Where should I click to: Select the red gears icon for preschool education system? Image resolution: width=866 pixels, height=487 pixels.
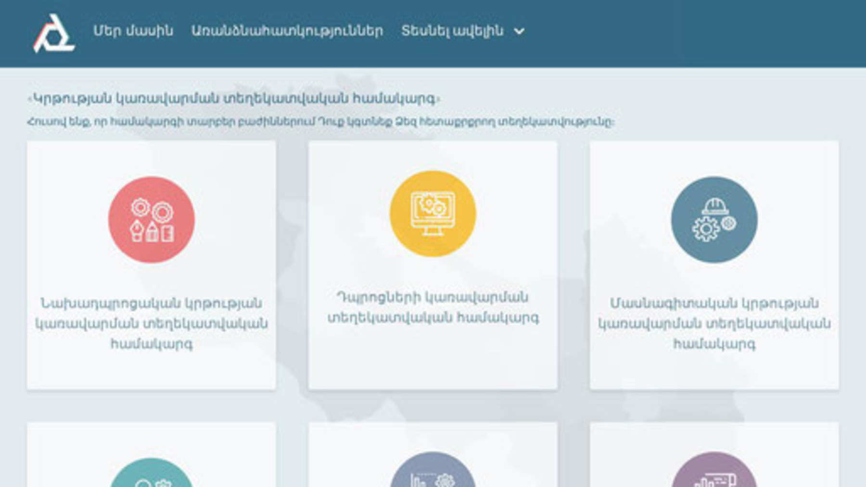pyautogui.click(x=151, y=217)
